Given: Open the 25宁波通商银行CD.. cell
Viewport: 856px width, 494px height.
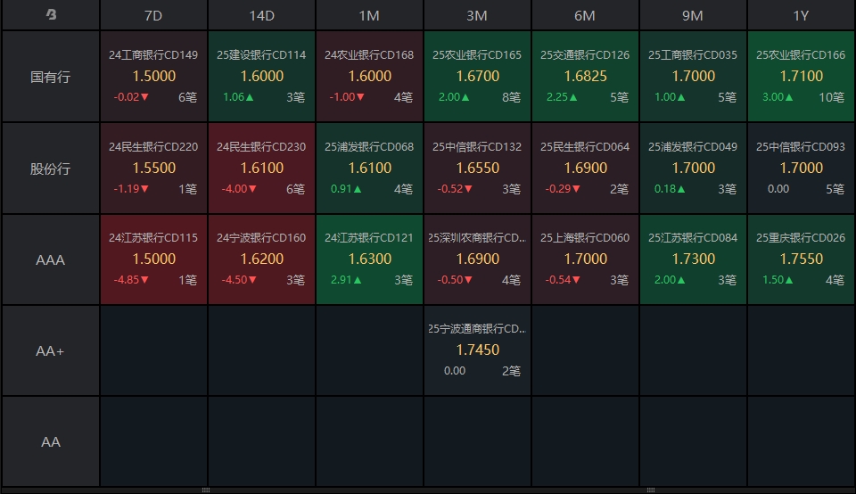Looking at the screenshot, I should pyautogui.click(x=477, y=350).
